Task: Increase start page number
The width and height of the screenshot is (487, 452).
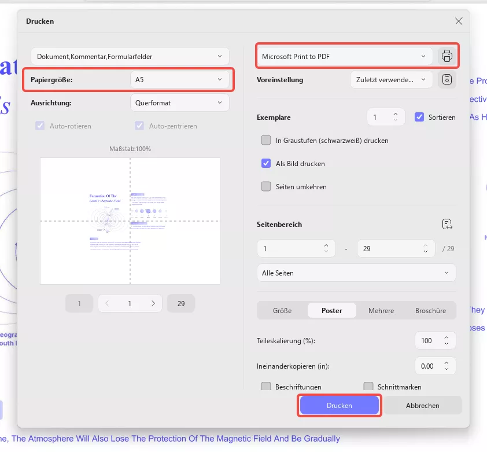Action: coord(326,245)
